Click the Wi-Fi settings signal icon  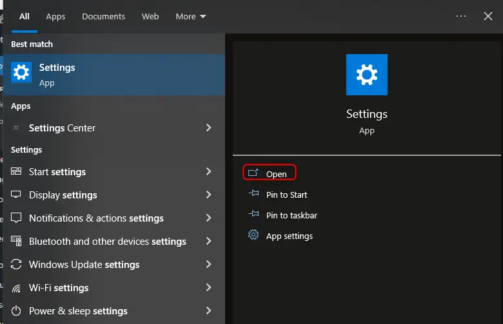click(16, 288)
